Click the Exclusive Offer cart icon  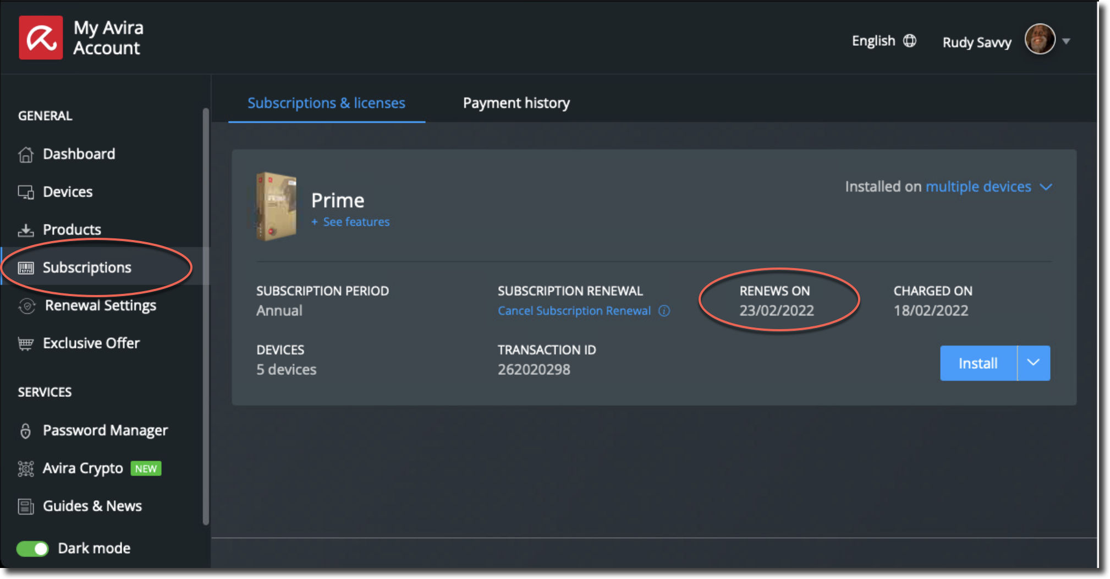(x=26, y=344)
